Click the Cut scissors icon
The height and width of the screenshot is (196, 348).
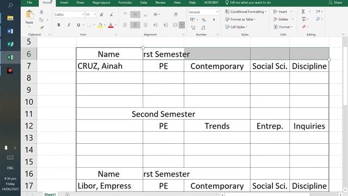point(41,12)
